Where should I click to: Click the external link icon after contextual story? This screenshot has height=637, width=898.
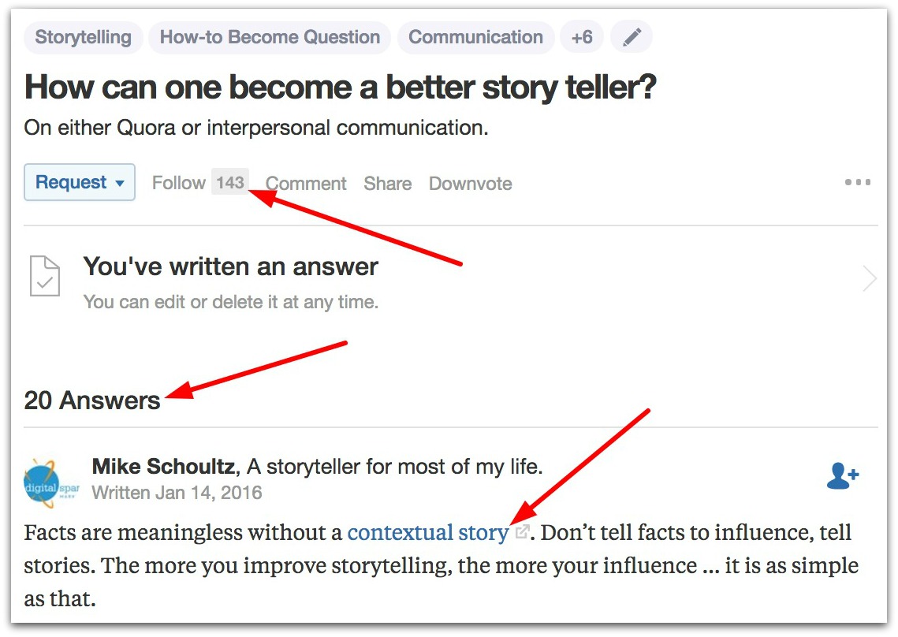point(522,531)
